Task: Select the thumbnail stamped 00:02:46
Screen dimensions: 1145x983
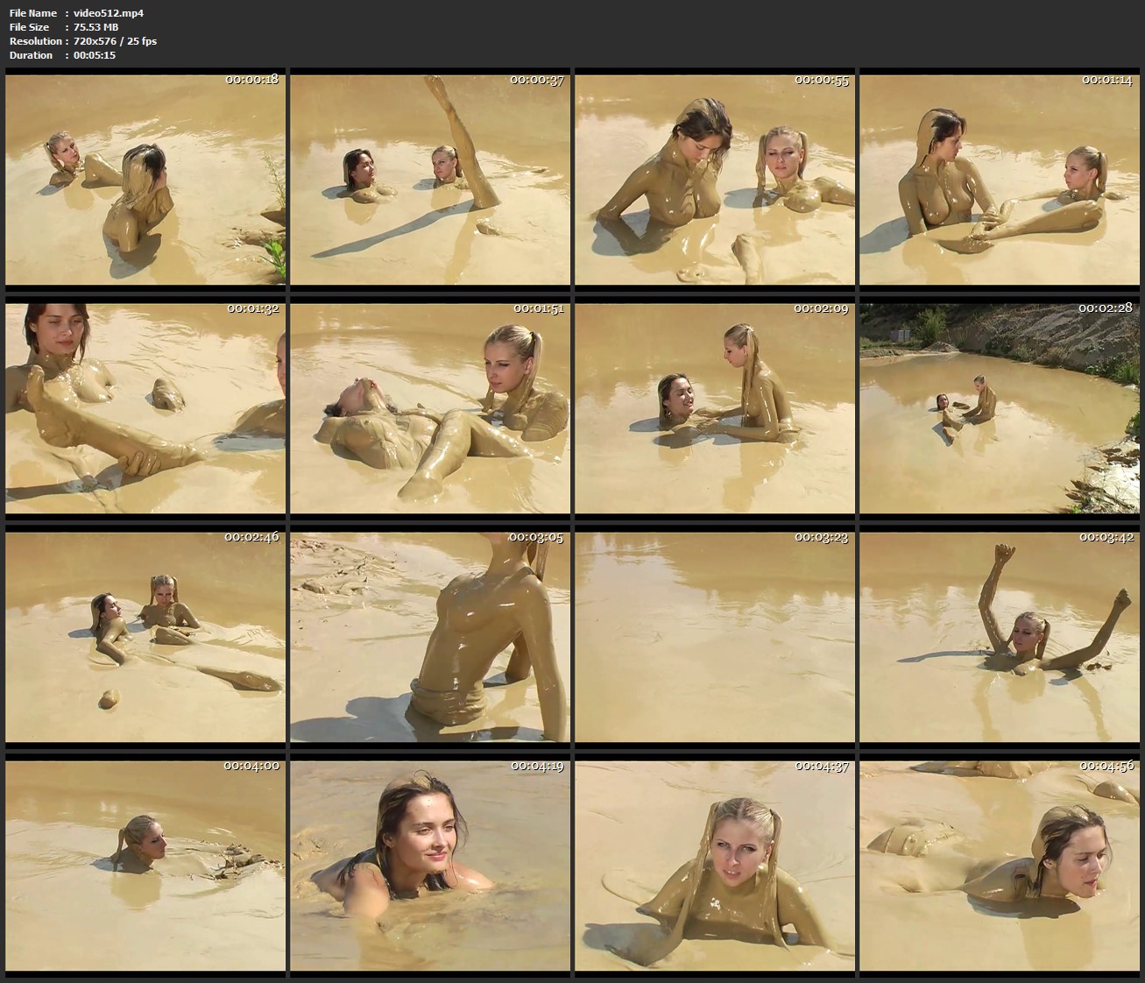Action: 145,637
